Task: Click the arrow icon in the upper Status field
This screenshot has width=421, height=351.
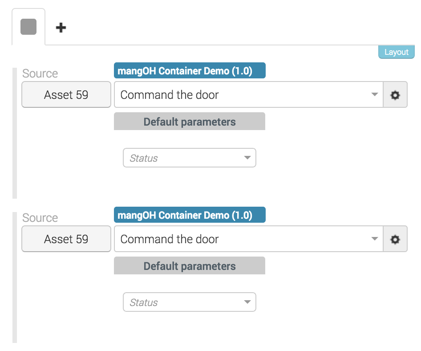Action: pyautogui.click(x=247, y=158)
